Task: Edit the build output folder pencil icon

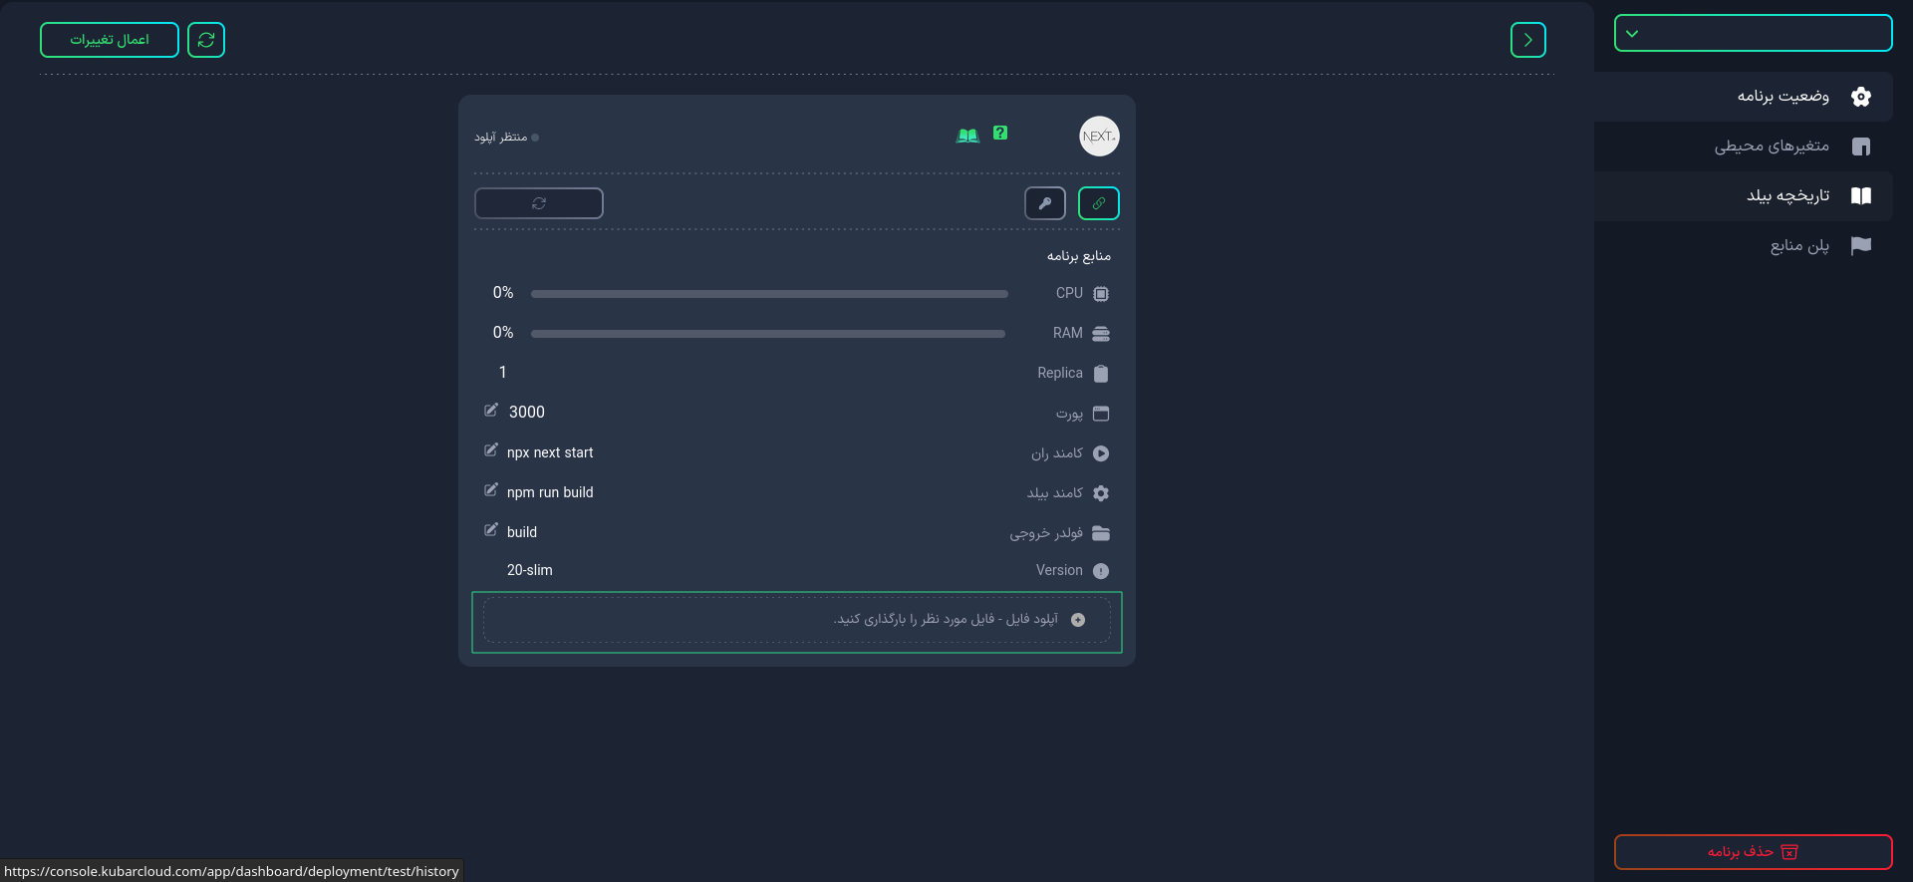Action: tap(491, 529)
